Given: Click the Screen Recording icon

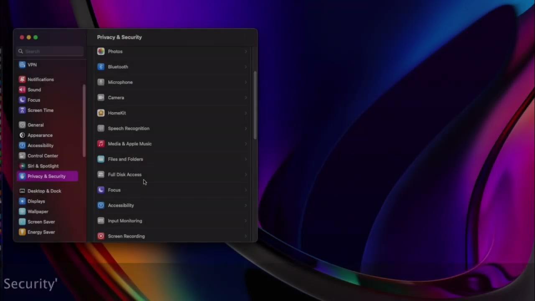Looking at the screenshot, I should [101, 236].
